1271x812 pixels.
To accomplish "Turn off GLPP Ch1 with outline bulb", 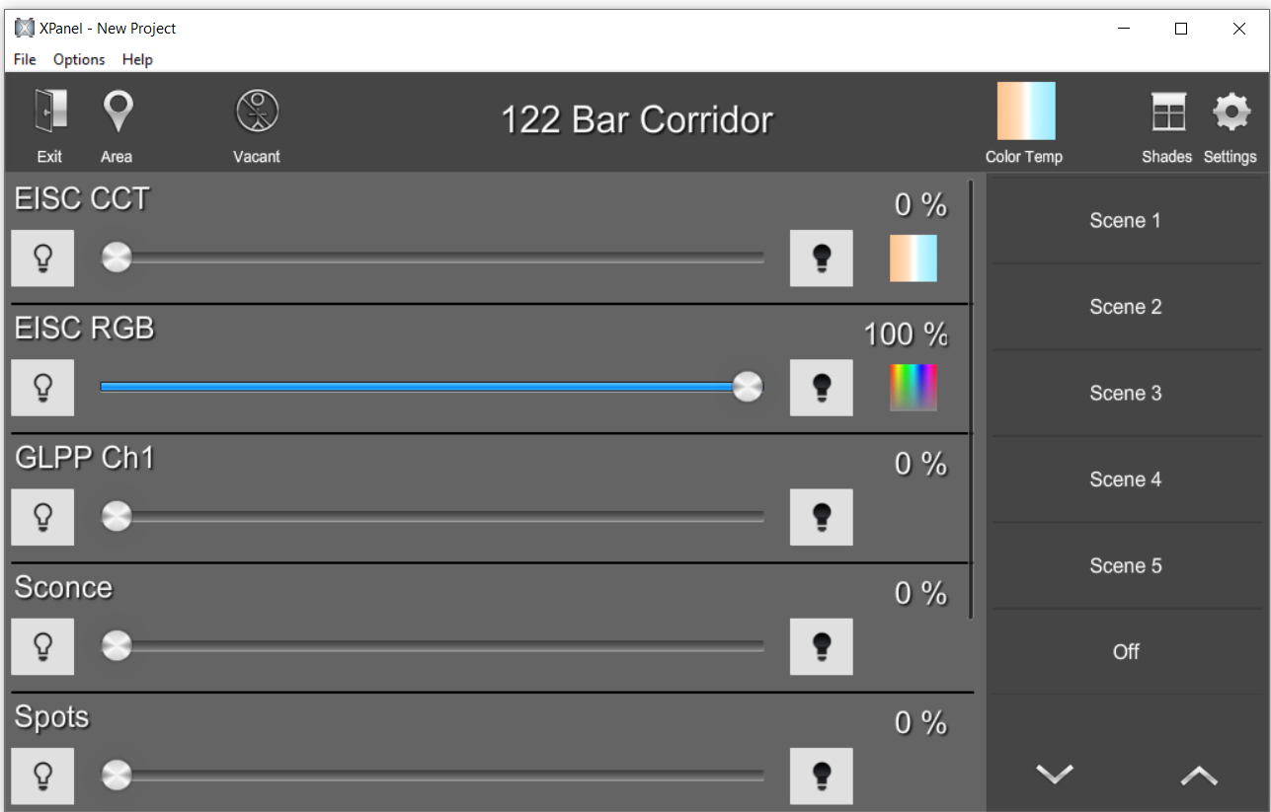I will pos(42,517).
